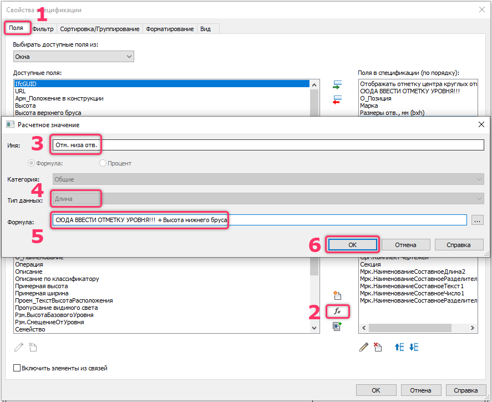Screen dimensions: 492x402
Task: Select Семейство in available fields
Action: pos(162,329)
